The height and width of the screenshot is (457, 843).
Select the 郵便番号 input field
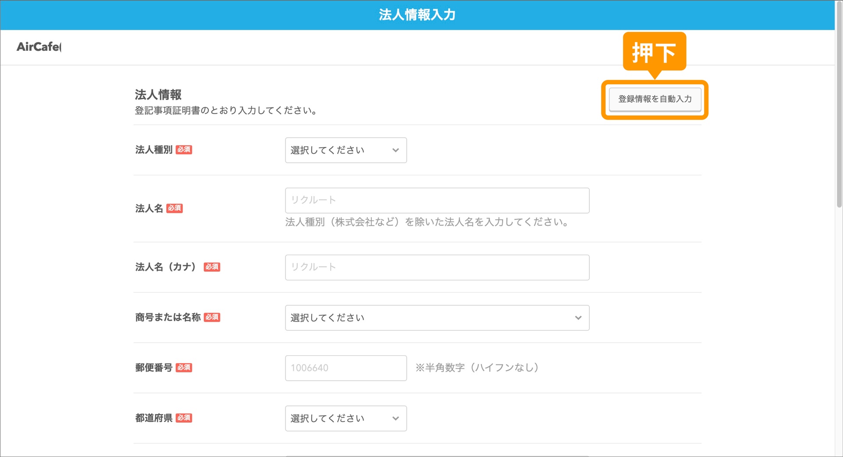click(x=346, y=368)
